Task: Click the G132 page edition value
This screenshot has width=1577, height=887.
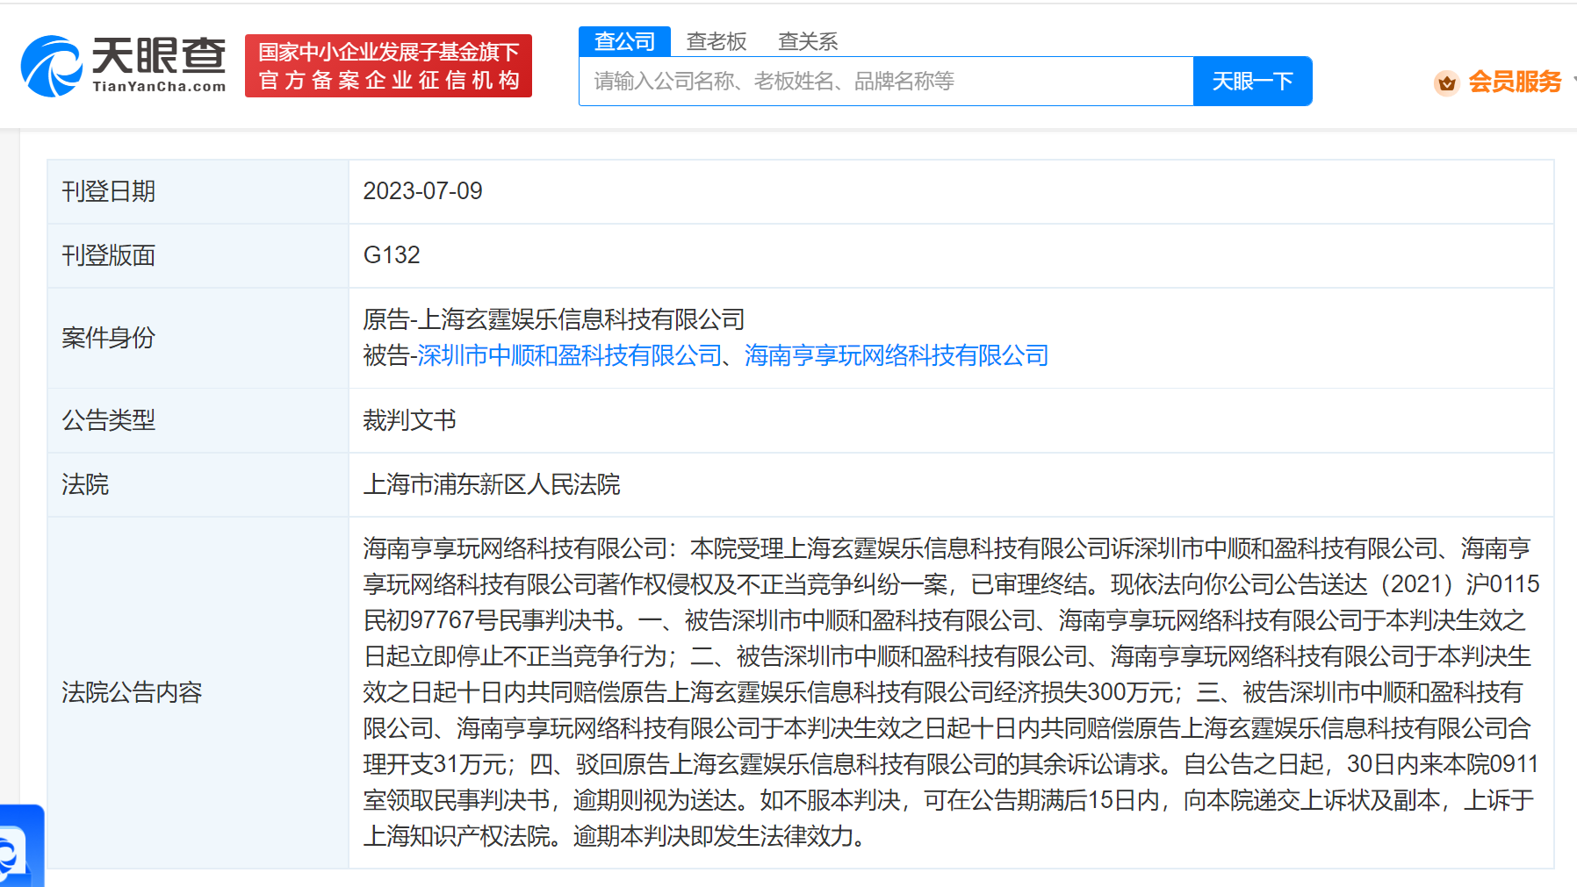Action: 392,255
